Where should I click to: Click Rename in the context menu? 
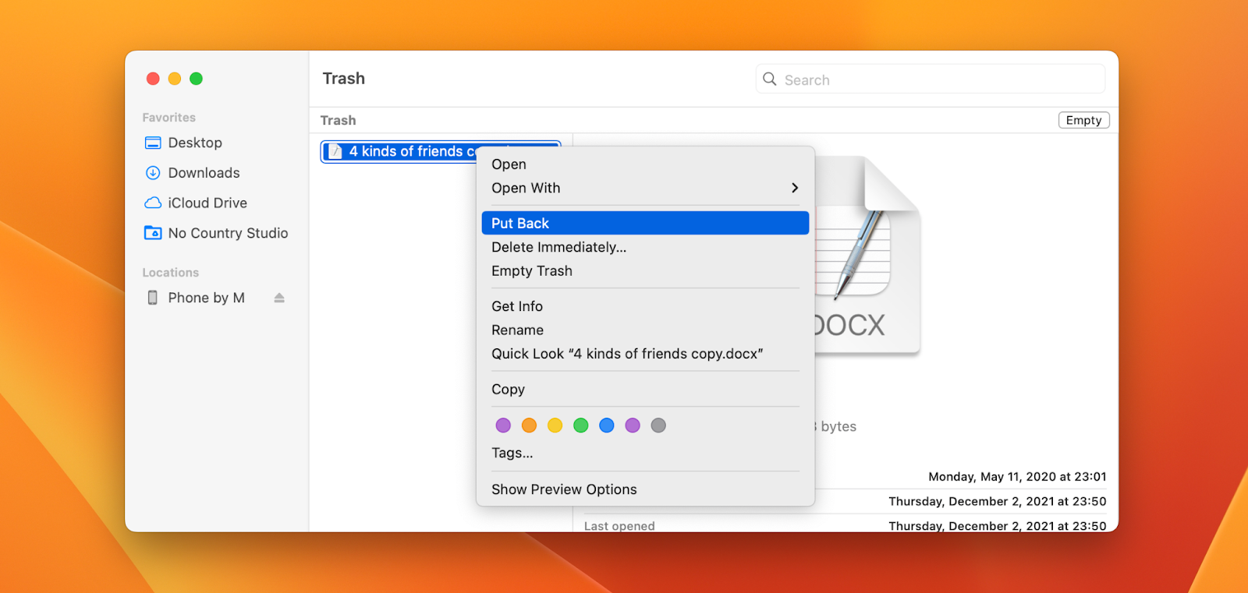(517, 330)
